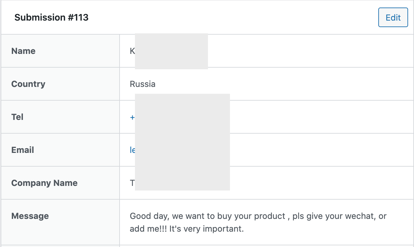414x247 pixels.
Task: Select the Name field label
Action: 23,51
